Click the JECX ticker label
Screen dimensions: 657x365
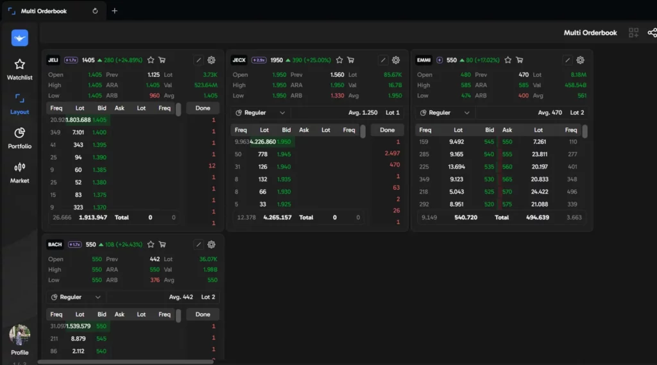239,60
